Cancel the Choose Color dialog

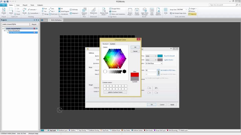135,51
